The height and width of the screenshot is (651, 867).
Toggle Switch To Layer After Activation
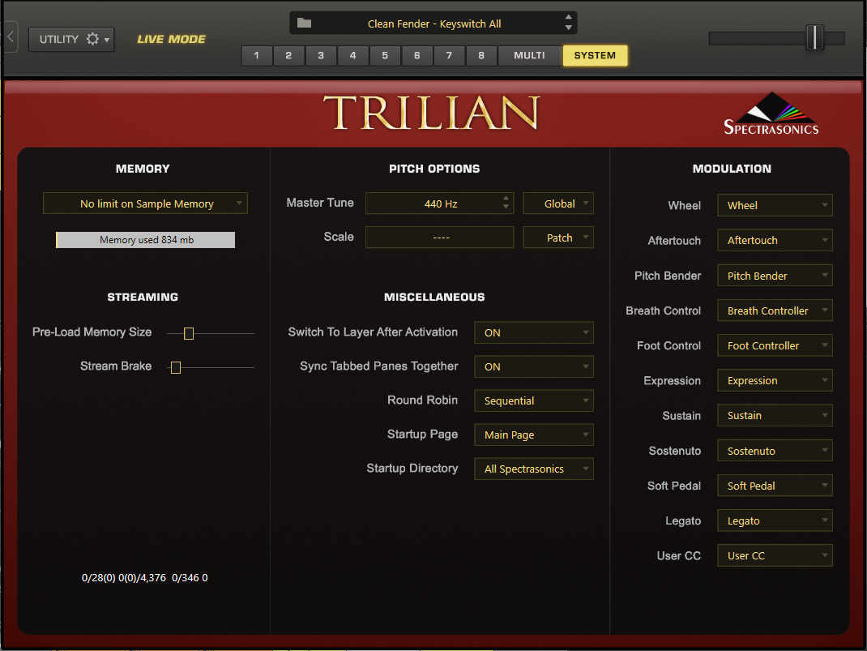tap(533, 332)
